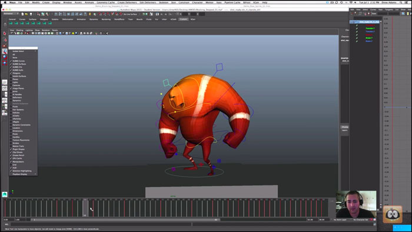Image resolution: width=412 pixels, height=232 pixels.
Task: Open the Animation menu set dropdown
Action: (x=11, y=14)
